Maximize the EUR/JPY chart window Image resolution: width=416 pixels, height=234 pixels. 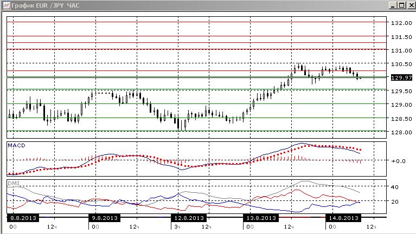click(x=402, y=5)
